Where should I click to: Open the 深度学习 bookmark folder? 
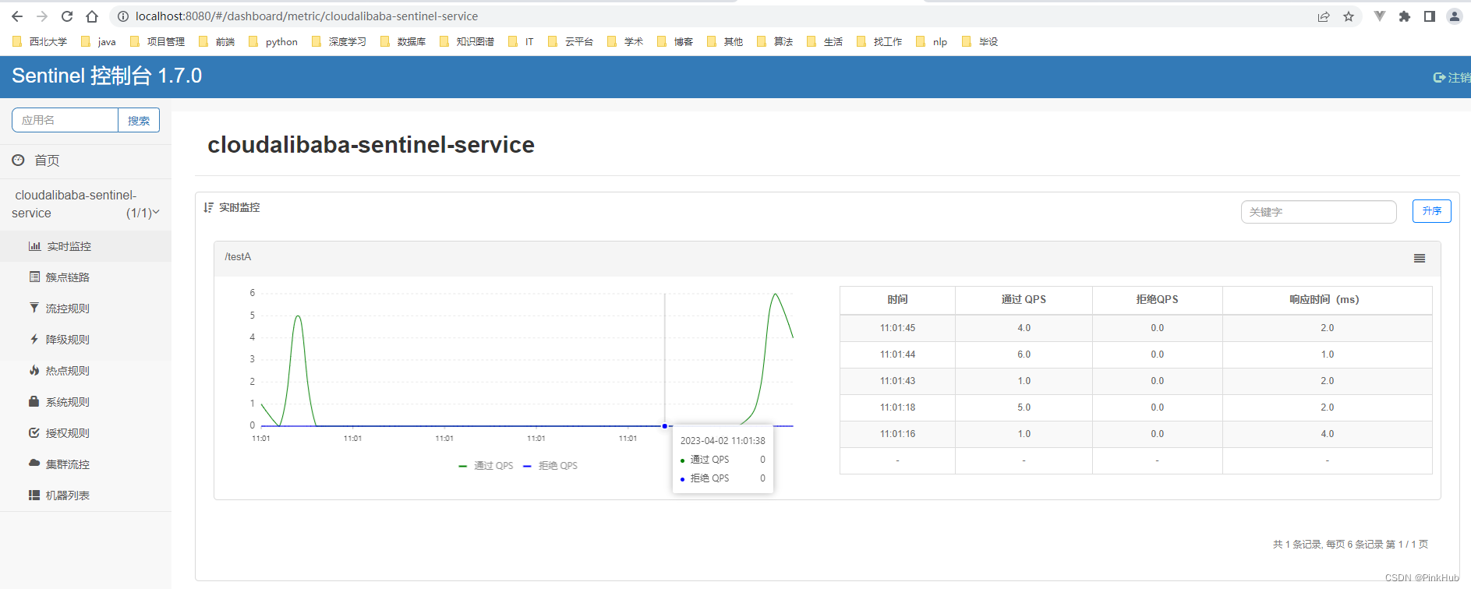(x=339, y=42)
